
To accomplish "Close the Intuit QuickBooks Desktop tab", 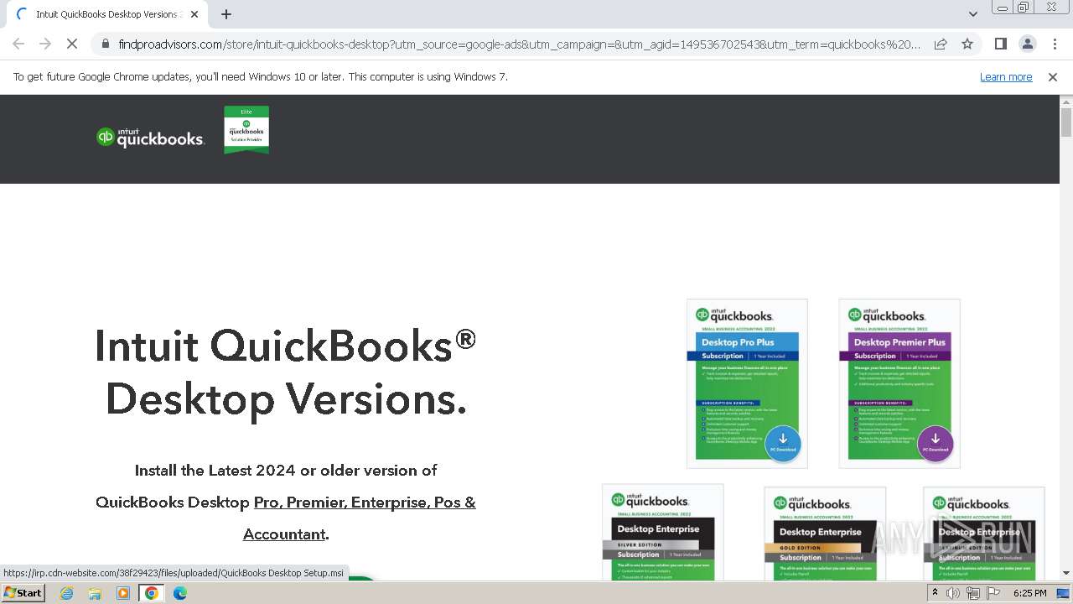I will pos(194,14).
